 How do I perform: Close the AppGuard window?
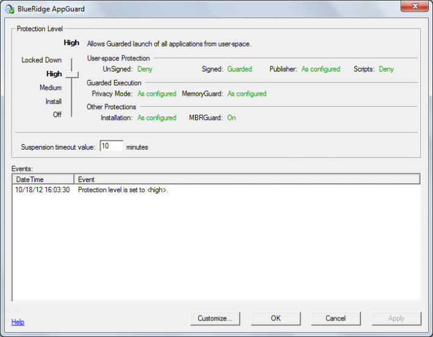point(415,6)
